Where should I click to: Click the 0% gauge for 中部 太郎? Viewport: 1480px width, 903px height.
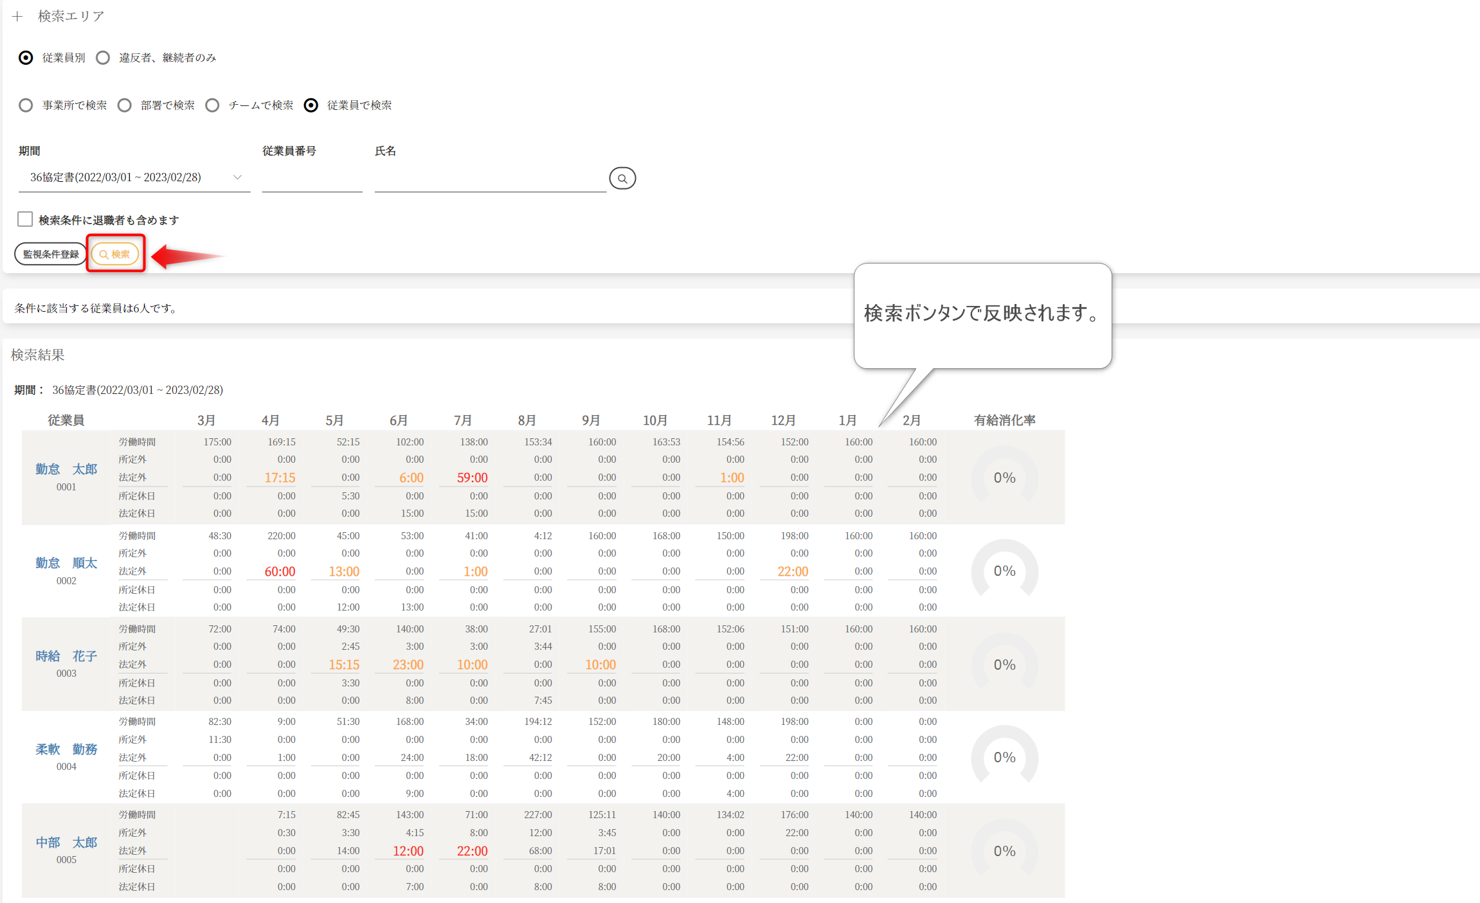[x=1004, y=851]
